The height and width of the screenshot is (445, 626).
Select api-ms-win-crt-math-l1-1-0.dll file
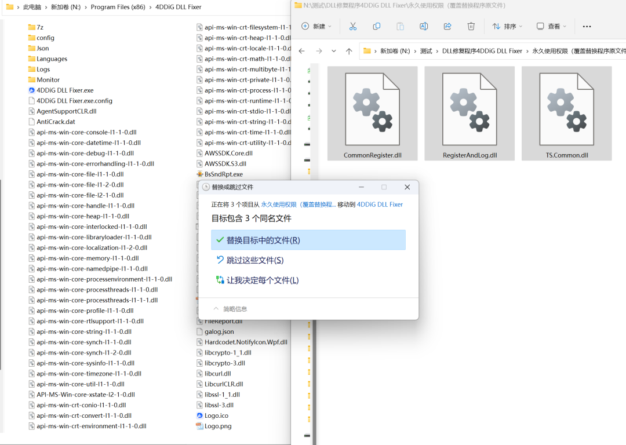click(243, 59)
